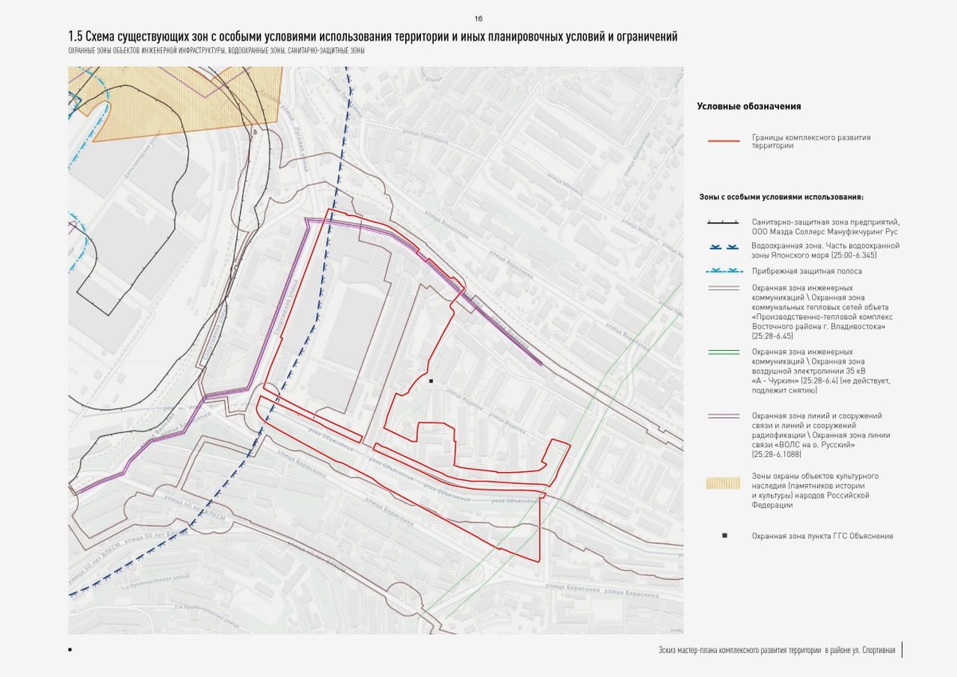Screen dimensions: 957x677
Task: Click 'Прибрежная защитная полоса' legend text
Action: [806, 271]
